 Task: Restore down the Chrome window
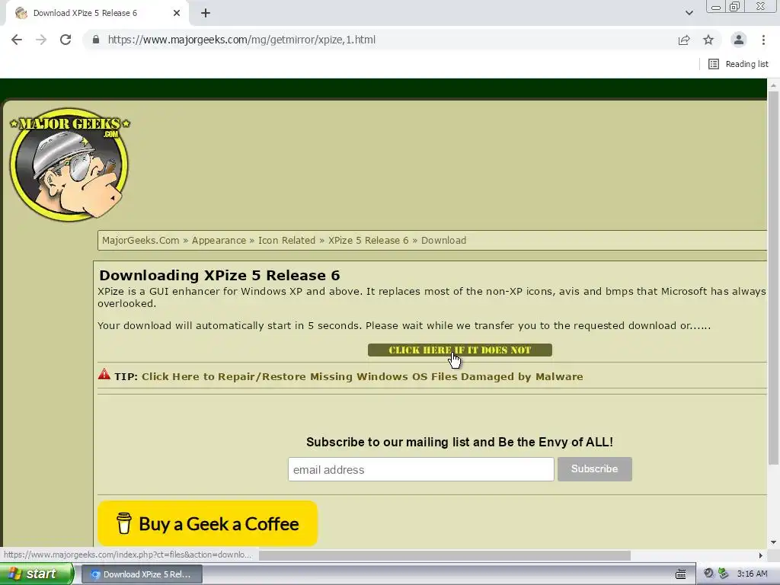(734, 7)
